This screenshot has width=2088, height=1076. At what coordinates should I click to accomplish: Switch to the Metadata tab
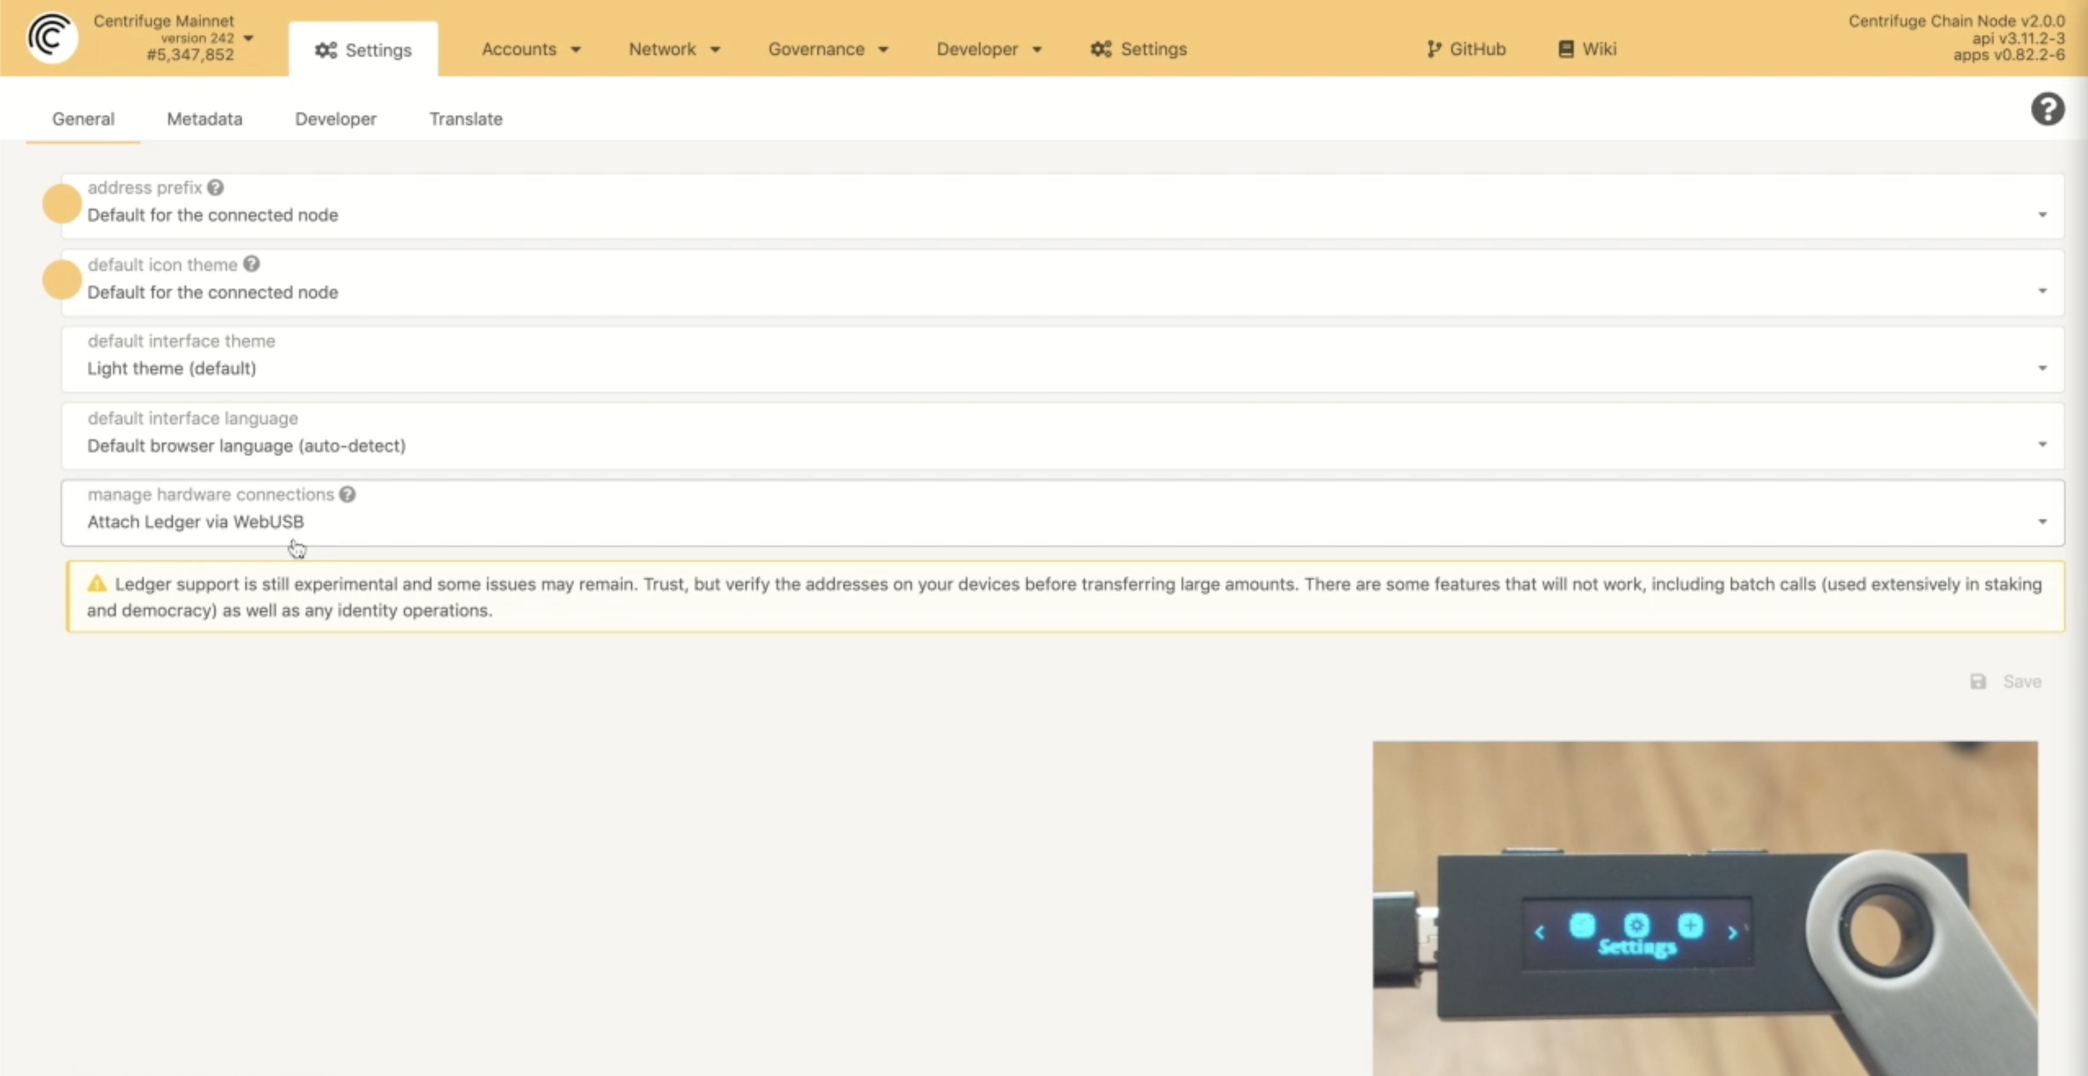pyautogui.click(x=204, y=118)
